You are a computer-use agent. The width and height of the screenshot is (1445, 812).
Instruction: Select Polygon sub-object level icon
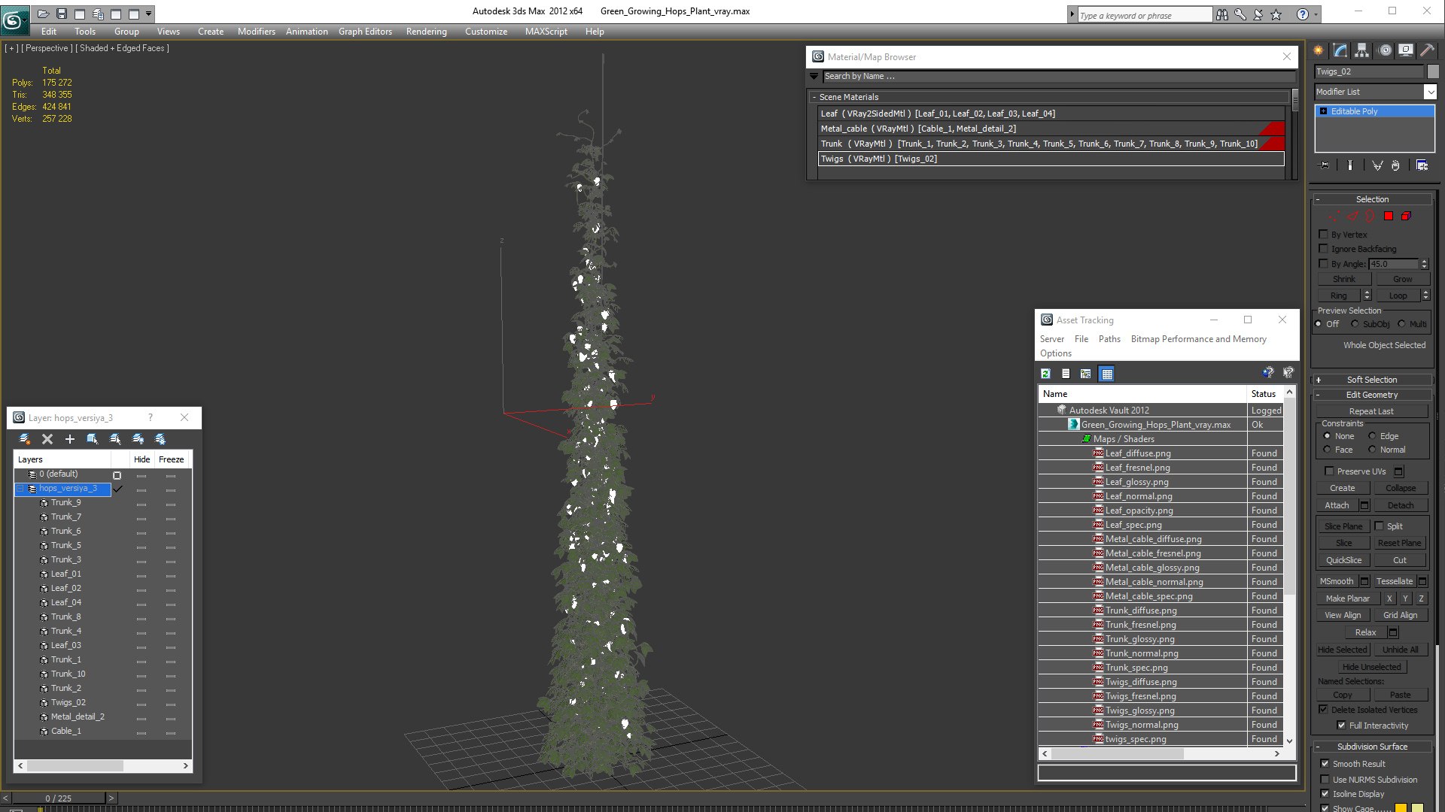click(x=1389, y=217)
